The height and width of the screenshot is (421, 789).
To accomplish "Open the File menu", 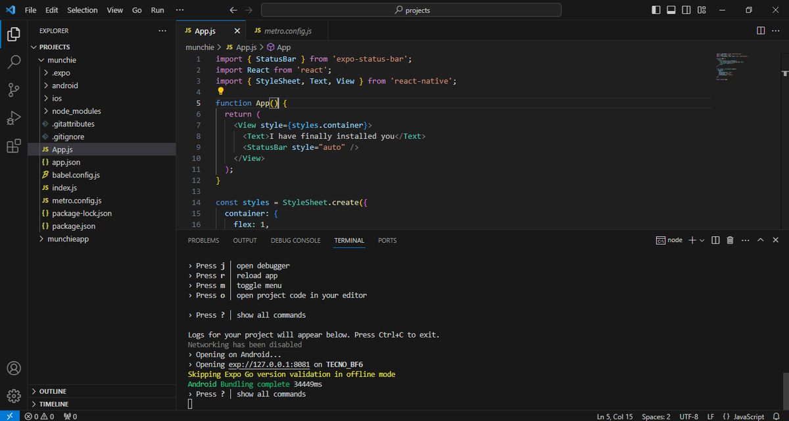I will (30, 10).
